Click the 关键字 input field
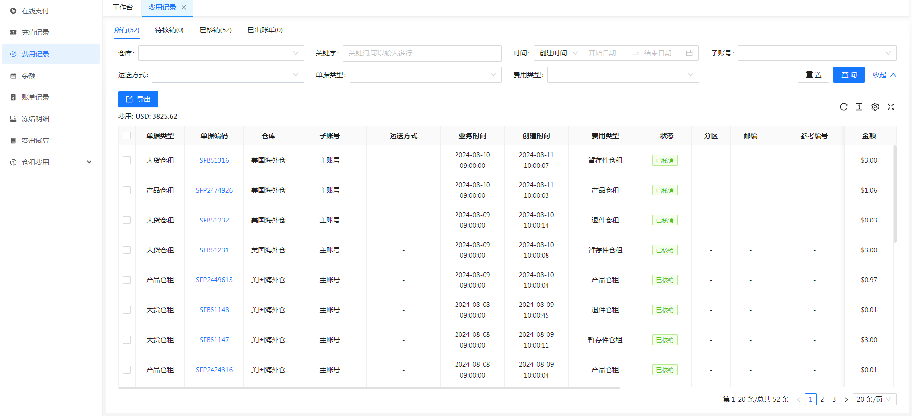The image size is (912, 416). 422,53
